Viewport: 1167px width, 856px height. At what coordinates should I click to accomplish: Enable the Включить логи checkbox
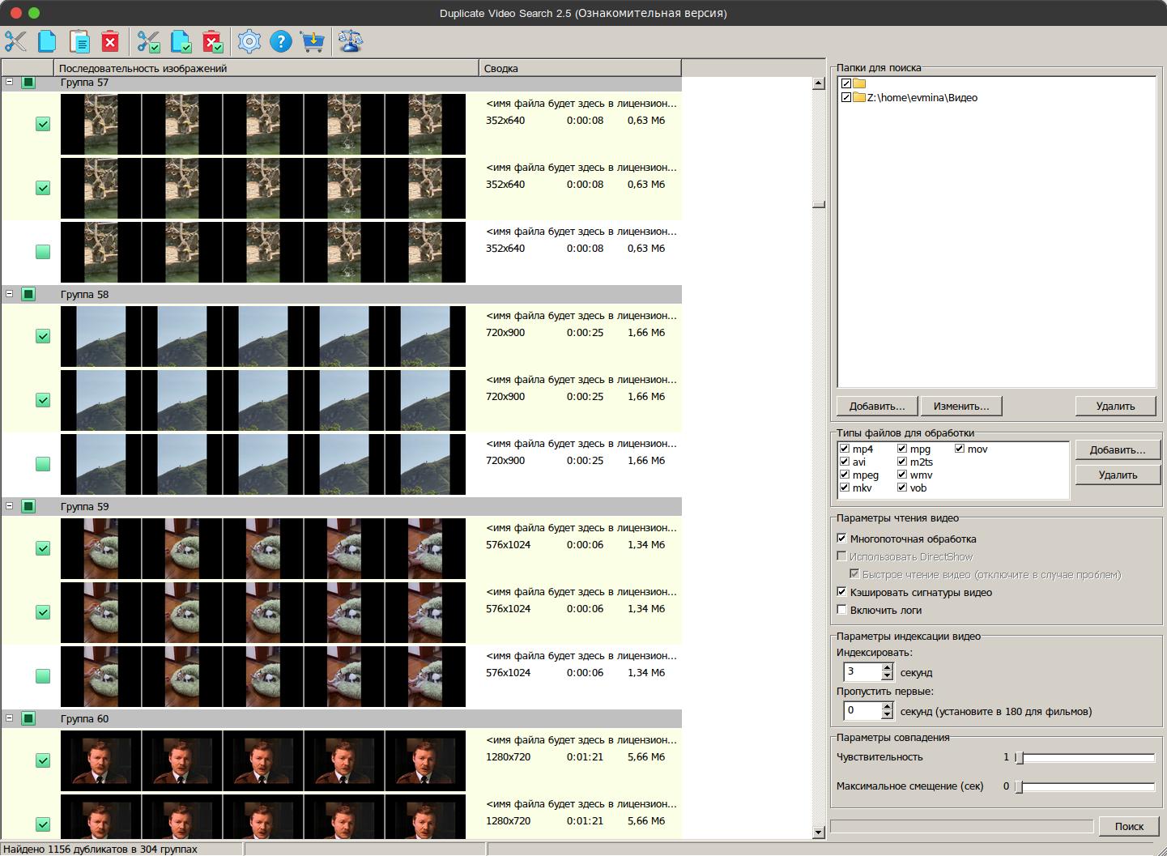pos(842,610)
